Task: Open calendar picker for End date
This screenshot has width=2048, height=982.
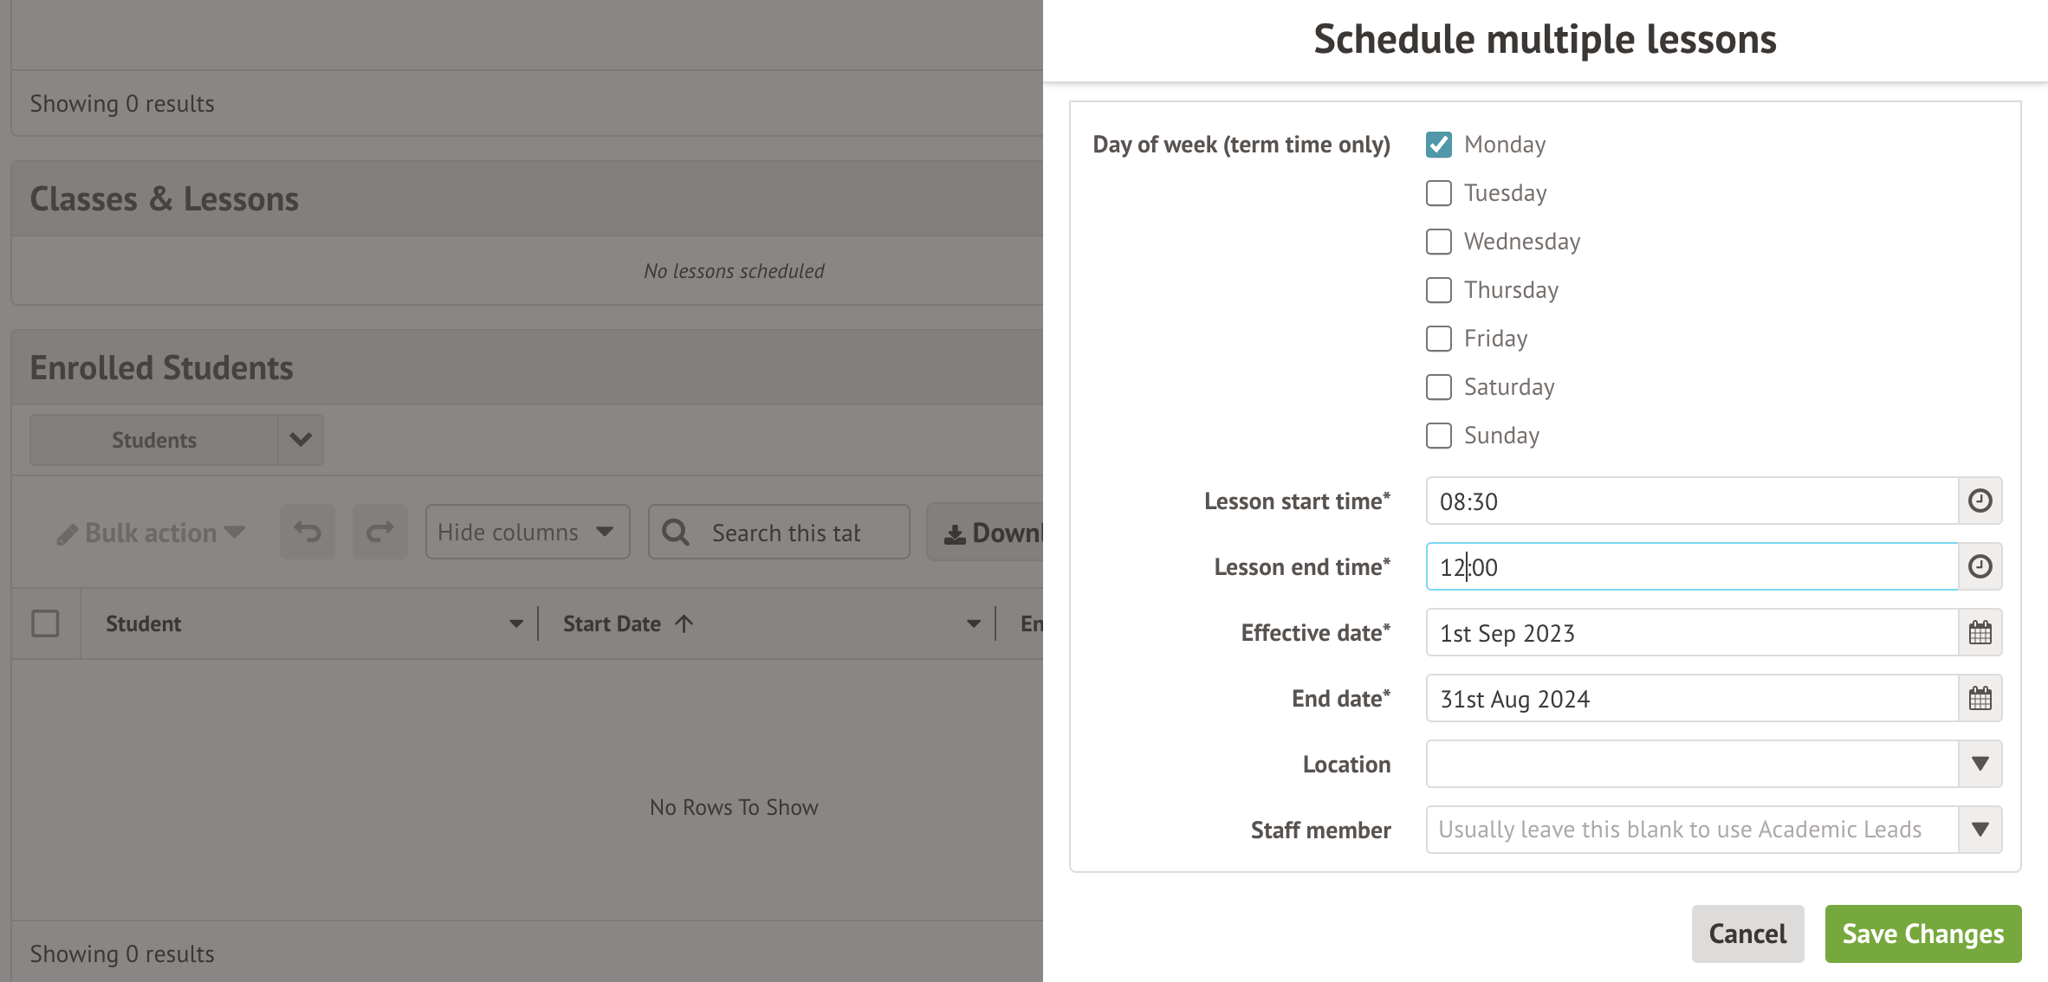Action: pos(1980,698)
